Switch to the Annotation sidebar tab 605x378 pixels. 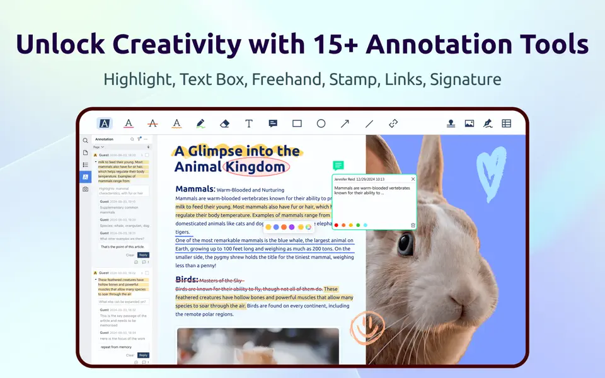click(x=85, y=176)
